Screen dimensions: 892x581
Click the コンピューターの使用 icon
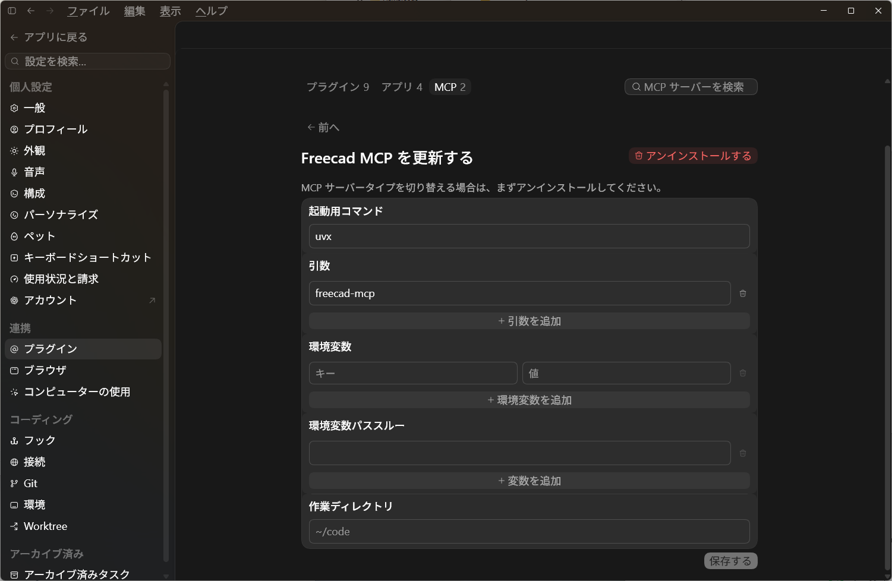click(x=14, y=391)
